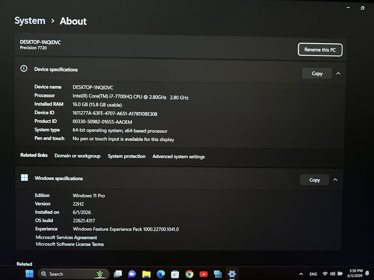Minimize the Settings window
Image resolution: width=374 pixels, height=280 pixels.
348,8
